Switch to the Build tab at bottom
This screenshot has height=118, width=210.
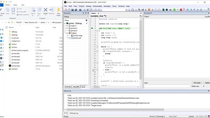click(x=66, y=113)
